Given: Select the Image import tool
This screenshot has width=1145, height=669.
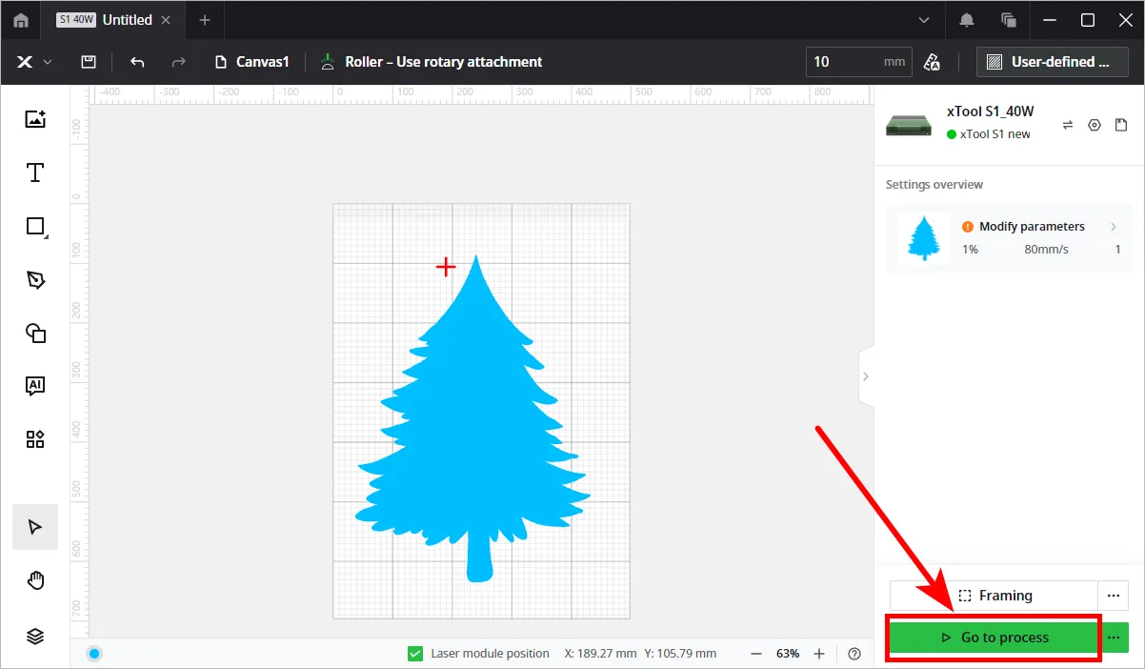Looking at the screenshot, I should pyautogui.click(x=35, y=119).
